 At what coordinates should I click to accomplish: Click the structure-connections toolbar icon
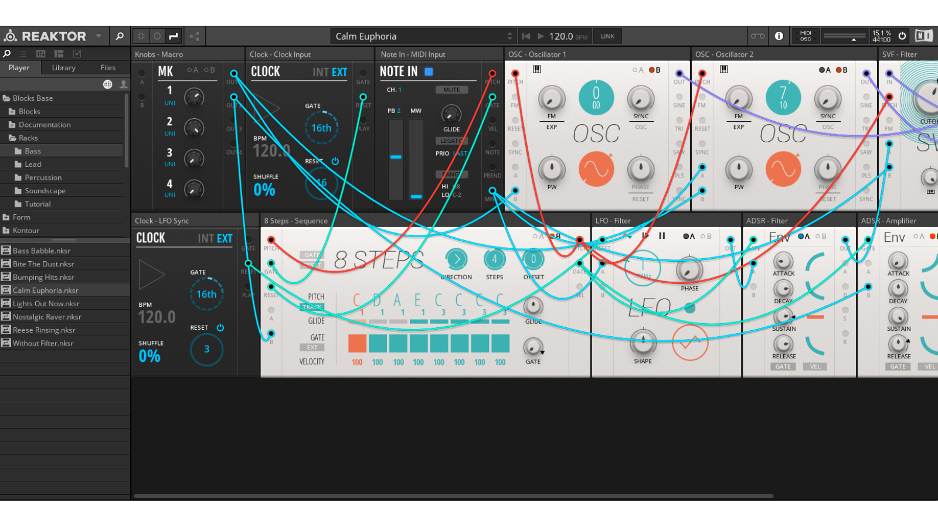[x=195, y=36]
